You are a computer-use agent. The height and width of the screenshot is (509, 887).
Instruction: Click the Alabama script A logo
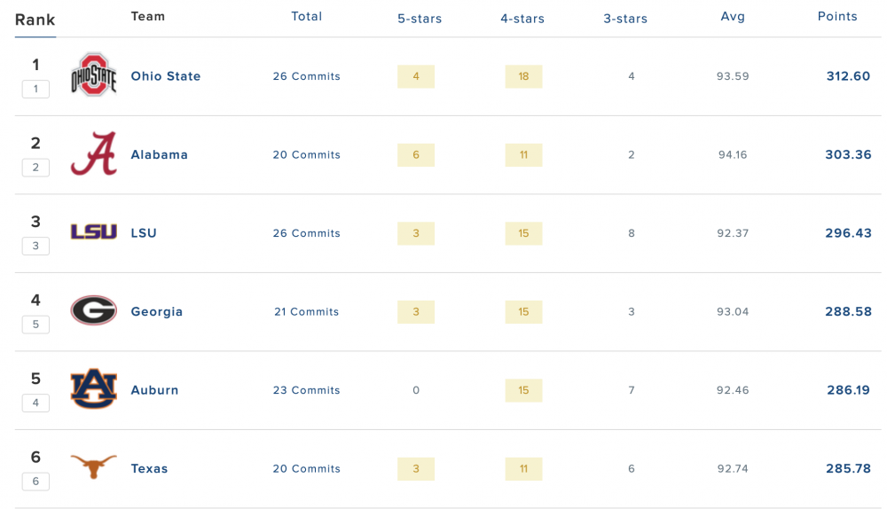[x=93, y=154]
